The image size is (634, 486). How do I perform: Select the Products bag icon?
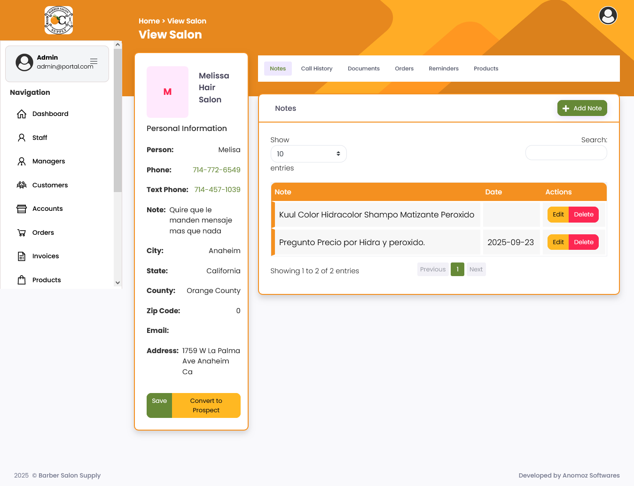[x=22, y=279]
